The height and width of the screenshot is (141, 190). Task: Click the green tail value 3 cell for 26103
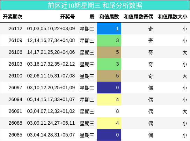(109, 64)
